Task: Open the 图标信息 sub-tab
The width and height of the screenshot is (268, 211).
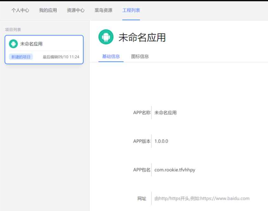Action: click(140, 57)
